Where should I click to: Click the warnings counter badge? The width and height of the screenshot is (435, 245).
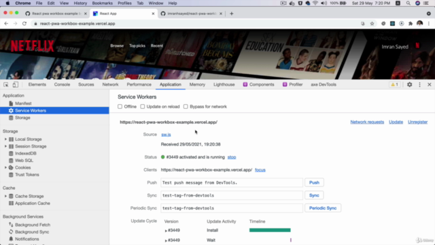coord(394,84)
